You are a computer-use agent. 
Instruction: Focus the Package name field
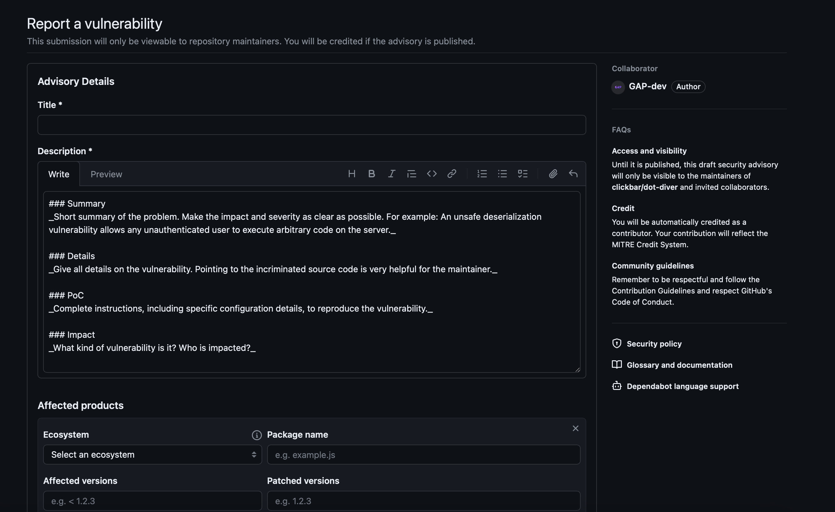click(x=423, y=455)
